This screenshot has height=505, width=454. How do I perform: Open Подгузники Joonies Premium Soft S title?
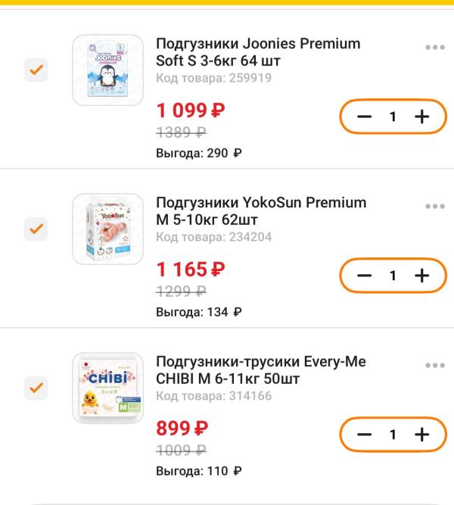pyautogui.click(x=257, y=52)
